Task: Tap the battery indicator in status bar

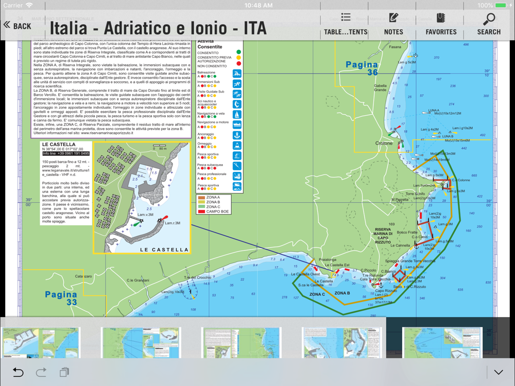Action: [501, 5]
